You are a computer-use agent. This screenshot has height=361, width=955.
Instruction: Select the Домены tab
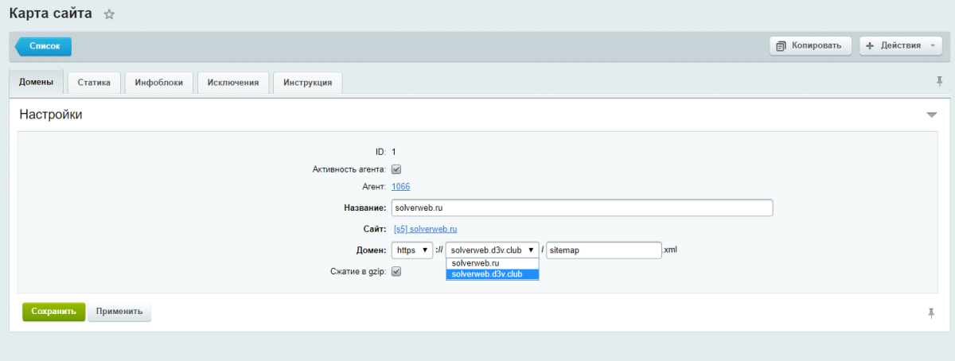tap(36, 83)
